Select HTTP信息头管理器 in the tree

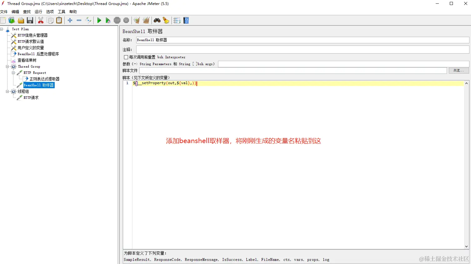[33, 35]
